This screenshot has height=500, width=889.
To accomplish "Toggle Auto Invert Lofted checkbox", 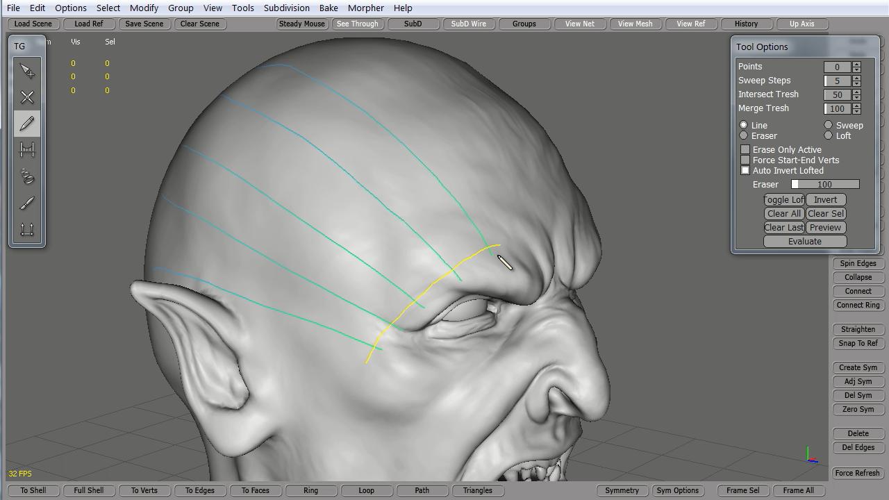I will pyautogui.click(x=745, y=171).
